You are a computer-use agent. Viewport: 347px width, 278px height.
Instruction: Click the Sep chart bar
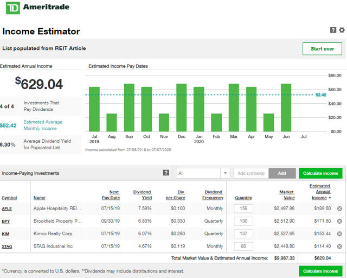click(x=129, y=108)
